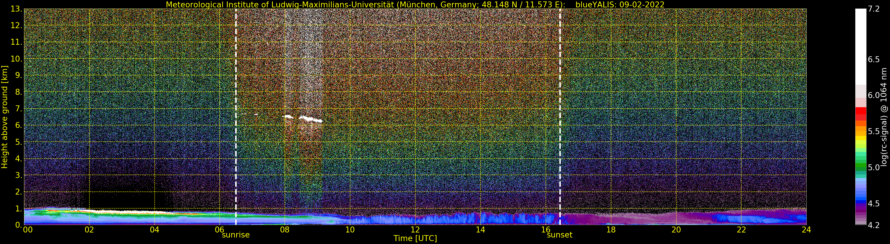Click the 'sunrise' label below the time axis
This screenshot has width=890, height=244.
click(236, 235)
